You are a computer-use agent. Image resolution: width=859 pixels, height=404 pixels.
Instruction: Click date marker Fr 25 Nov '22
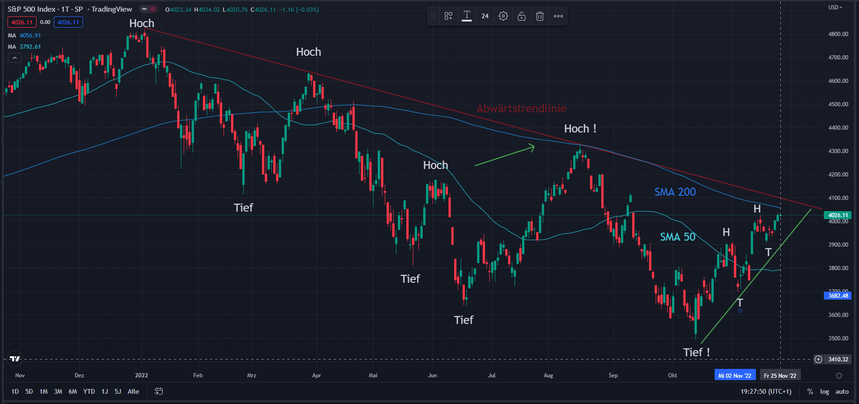coord(780,375)
